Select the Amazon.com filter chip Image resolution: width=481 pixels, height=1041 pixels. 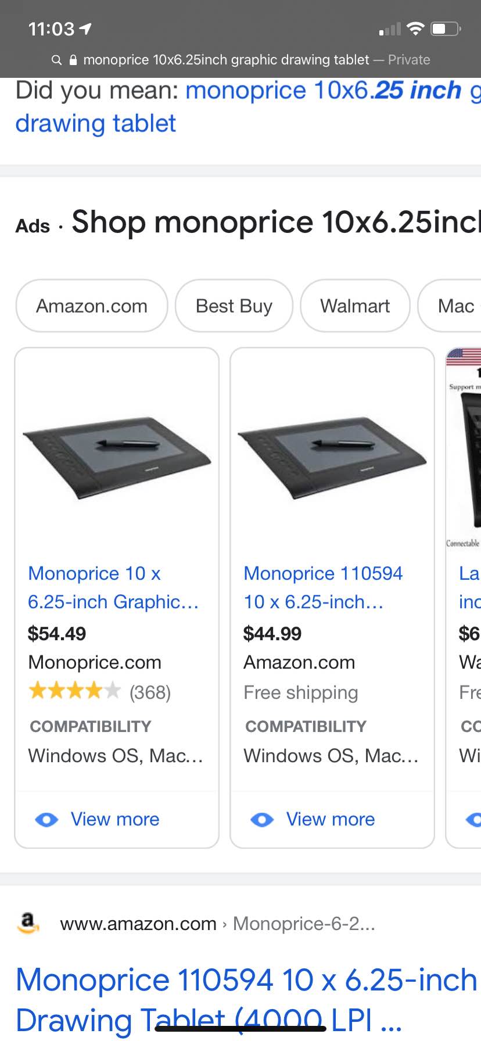(92, 306)
